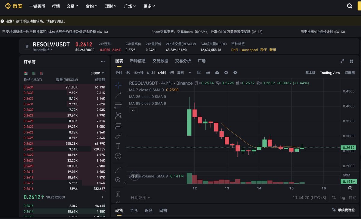Open the multi-chart grid layout
361x219 pixels.
(x=351, y=61)
